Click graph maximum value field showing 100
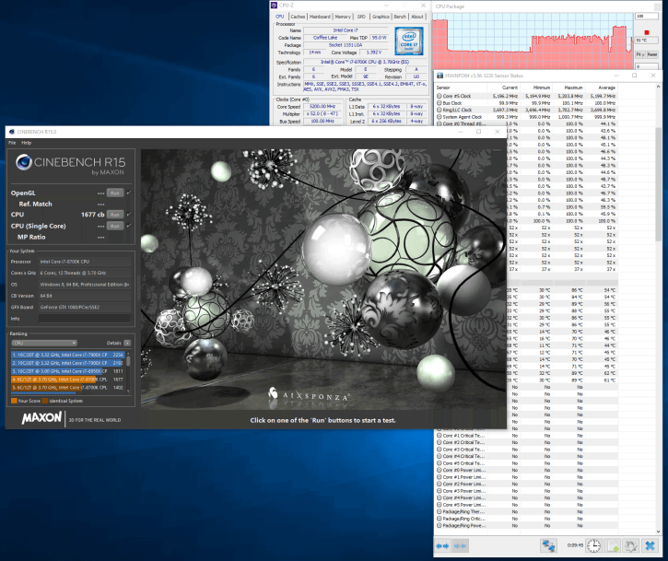 tap(646, 16)
